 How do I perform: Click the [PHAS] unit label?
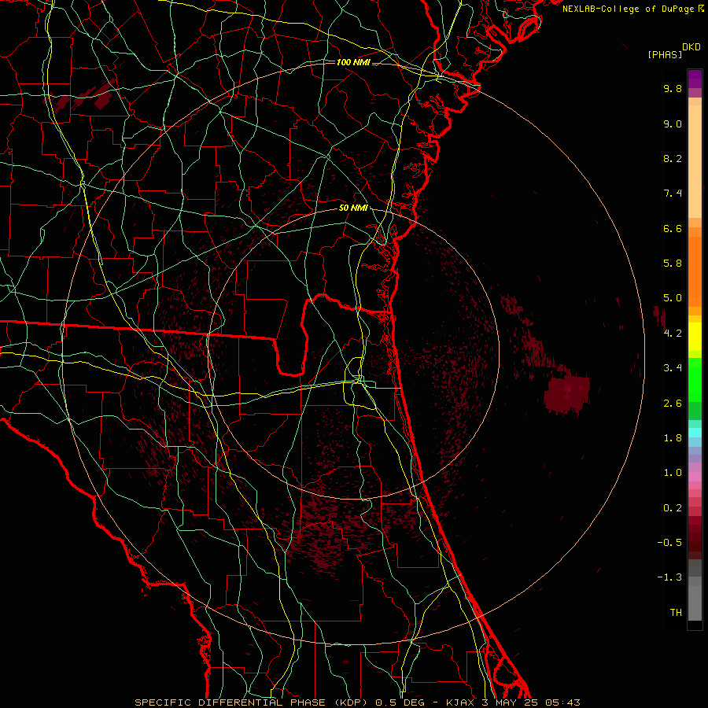[665, 55]
